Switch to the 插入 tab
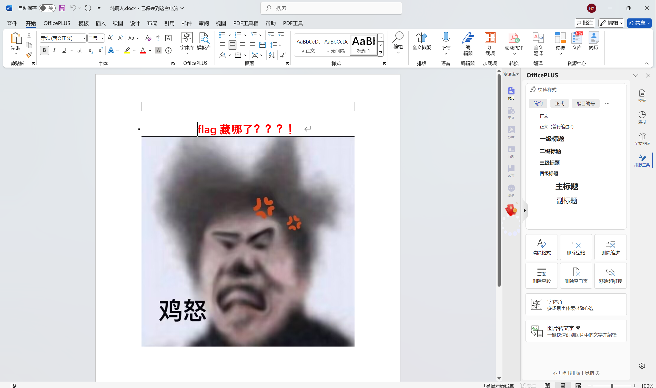The height and width of the screenshot is (388, 656). 100,23
